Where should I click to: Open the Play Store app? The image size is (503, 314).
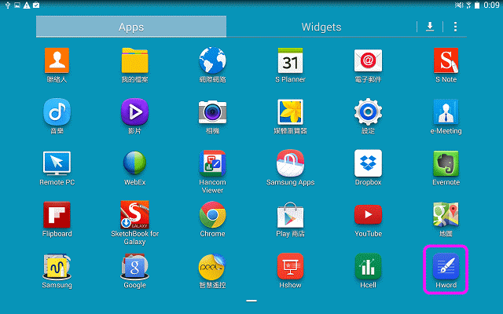click(x=290, y=214)
